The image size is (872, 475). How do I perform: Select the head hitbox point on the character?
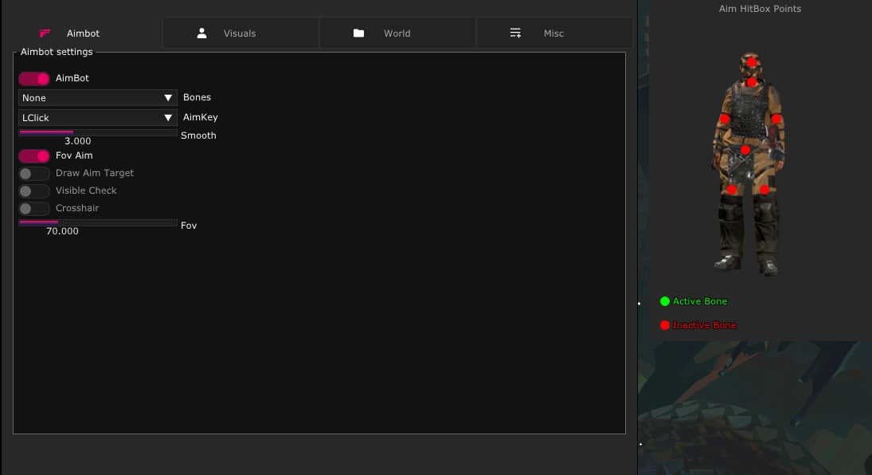[x=751, y=62]
